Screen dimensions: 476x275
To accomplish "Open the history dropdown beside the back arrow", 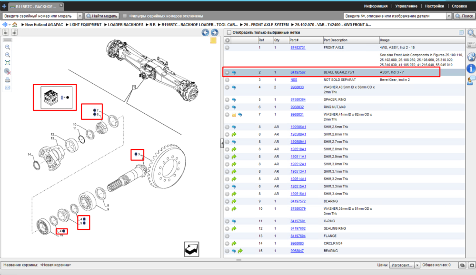I will pos(10,25).
